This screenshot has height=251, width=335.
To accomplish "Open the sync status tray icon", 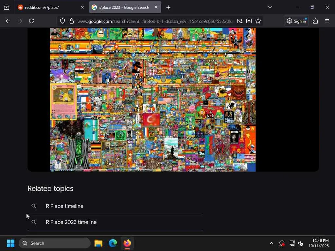I will pyautogui.click(x=282, y=243).
